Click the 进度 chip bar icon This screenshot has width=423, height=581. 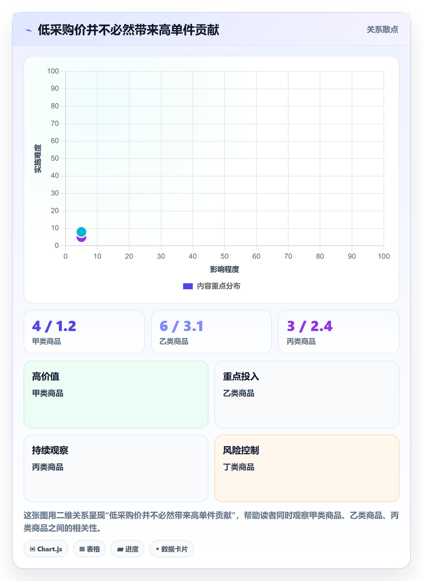(x=120, y=549)
